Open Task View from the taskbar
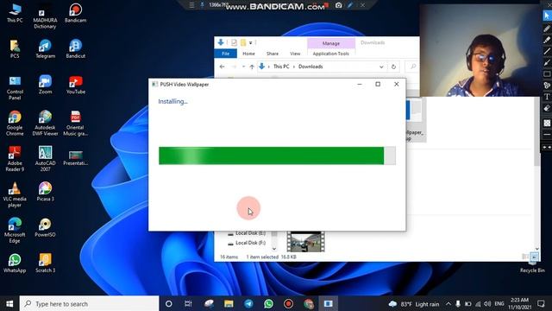Image resolution: width=552 pixels, height=311 pixels. tap(188, 303)
